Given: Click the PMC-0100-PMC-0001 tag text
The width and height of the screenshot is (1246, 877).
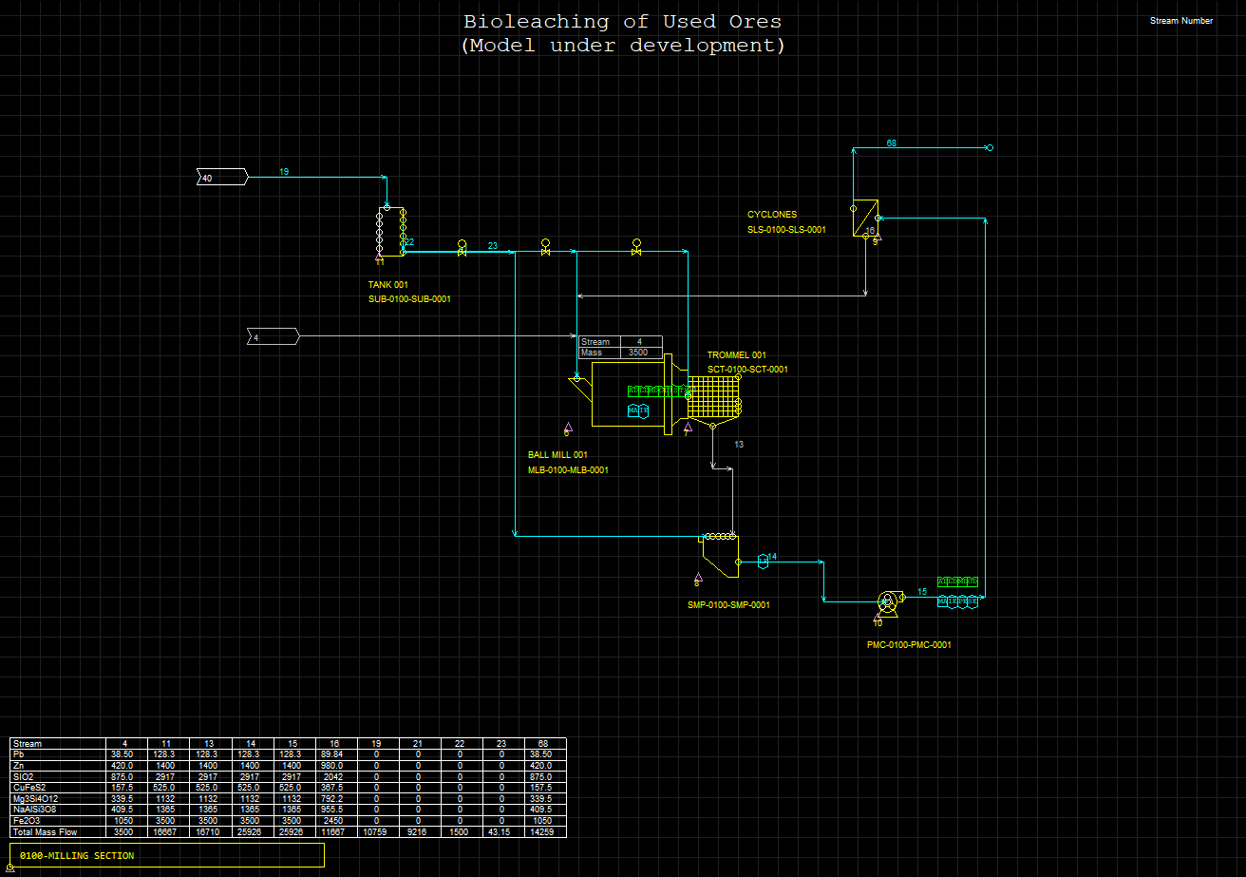Looking at the screenshot, I should 909,645.
